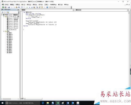The width and height of the screenshot is (131, 105).
Task: Run the macro with the play icon
Action: click(x=27, y=7)
